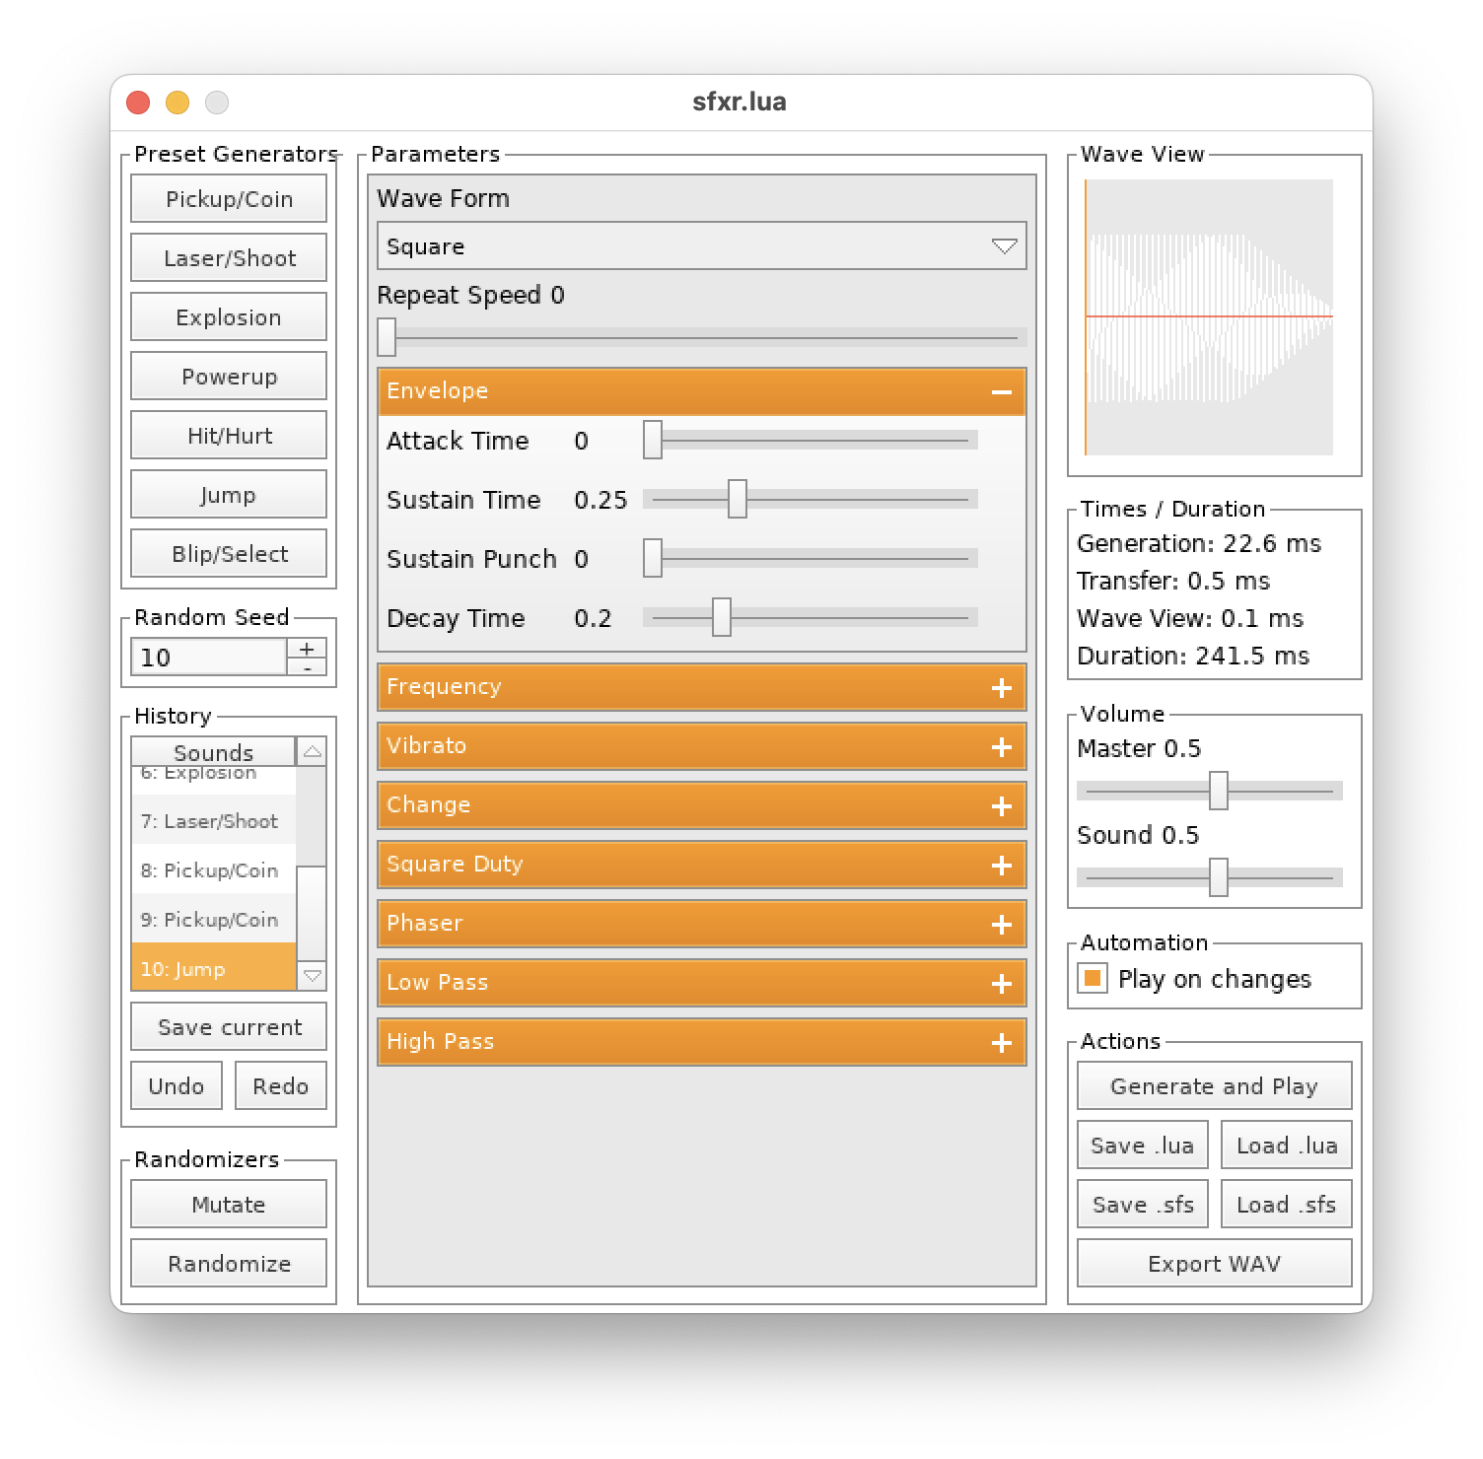Disable Play on changes checkbox

(x=1093, y=979)
